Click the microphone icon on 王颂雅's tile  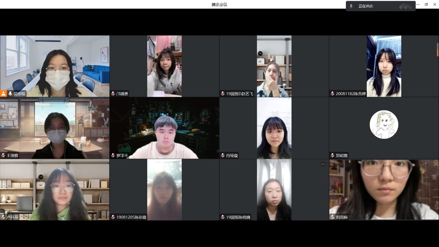pos(3,155)
